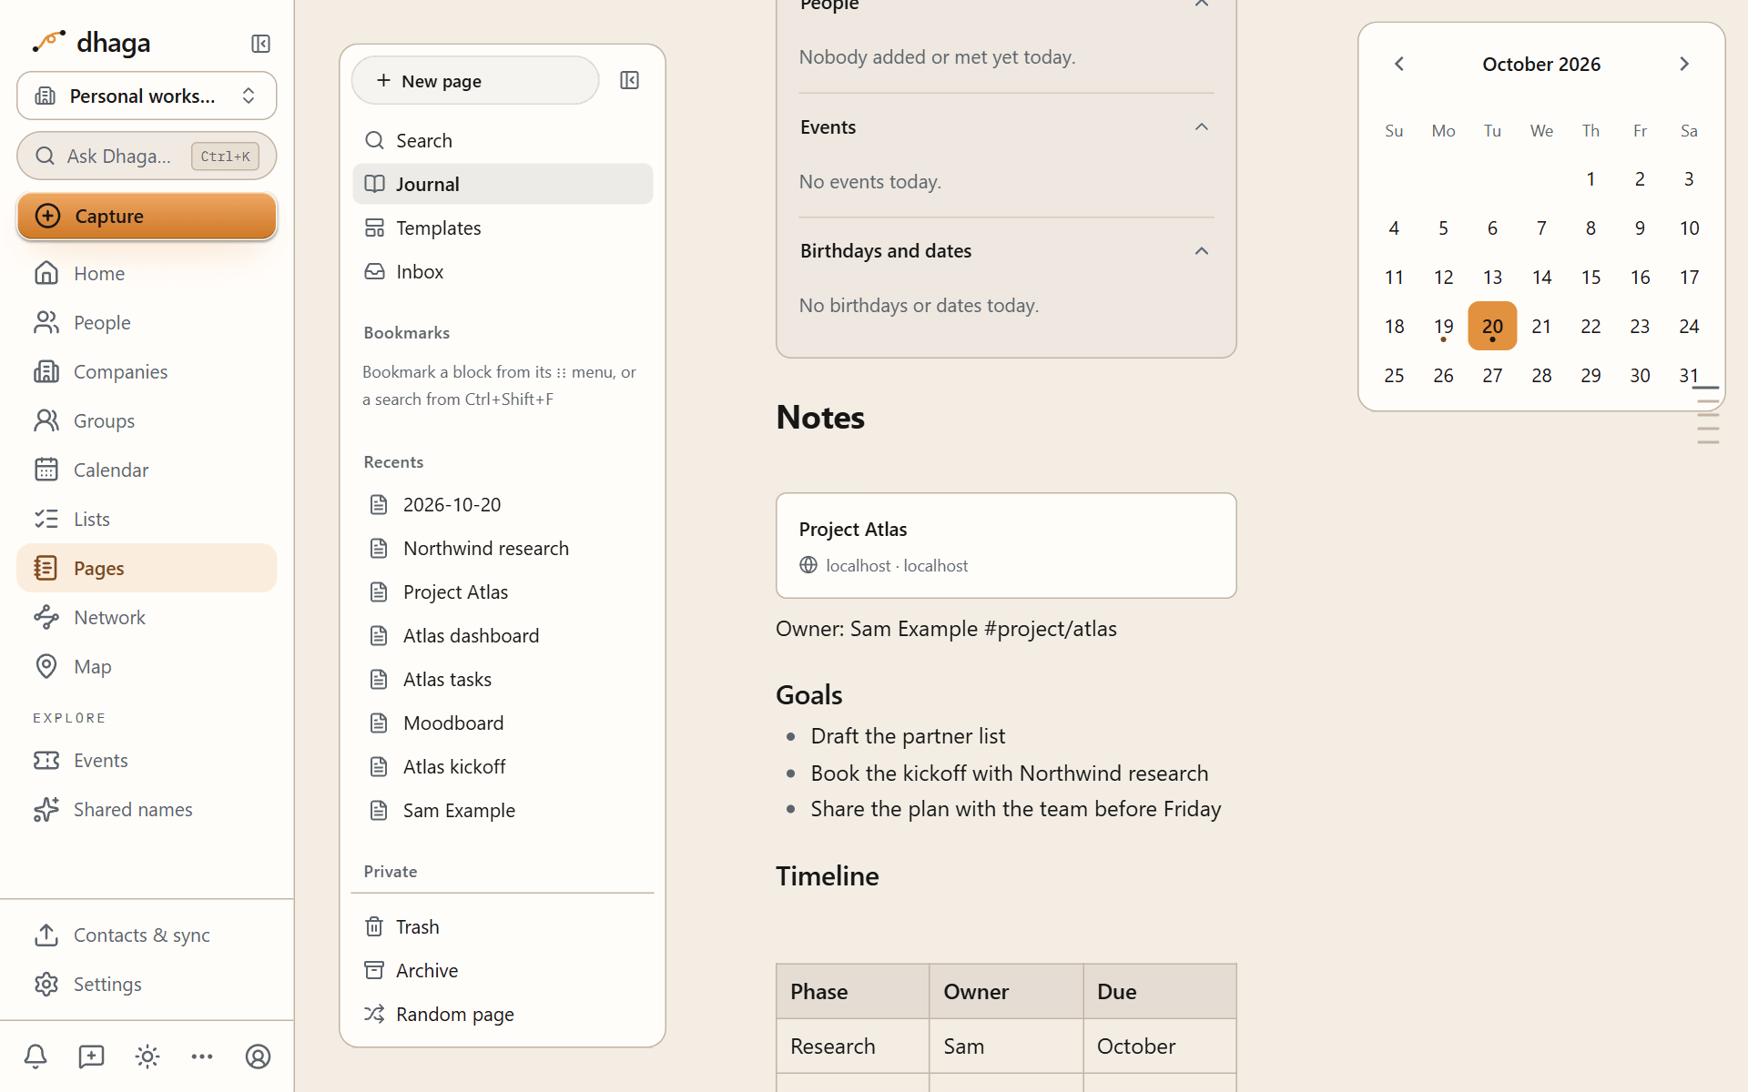The image size is (1748, 1092).
Task: Click the Private section header
Action: [x=391, y=871]
